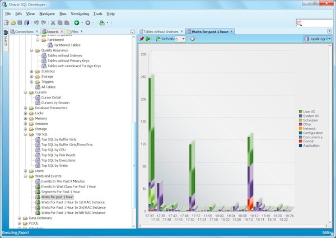
Task: Close the Files tab
Action: point(81,31)
